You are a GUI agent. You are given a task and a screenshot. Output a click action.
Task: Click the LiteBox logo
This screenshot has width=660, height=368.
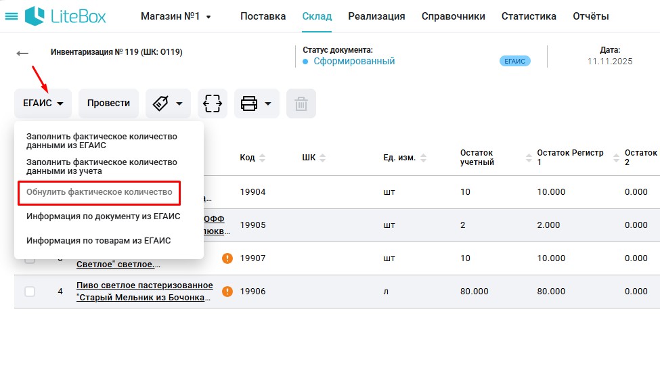point(66,16)
